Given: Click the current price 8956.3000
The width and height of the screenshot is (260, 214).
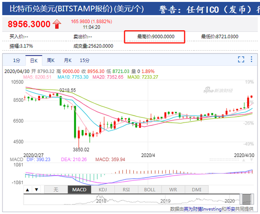Looking at the screenshot, I should click(x=29, y=24).
